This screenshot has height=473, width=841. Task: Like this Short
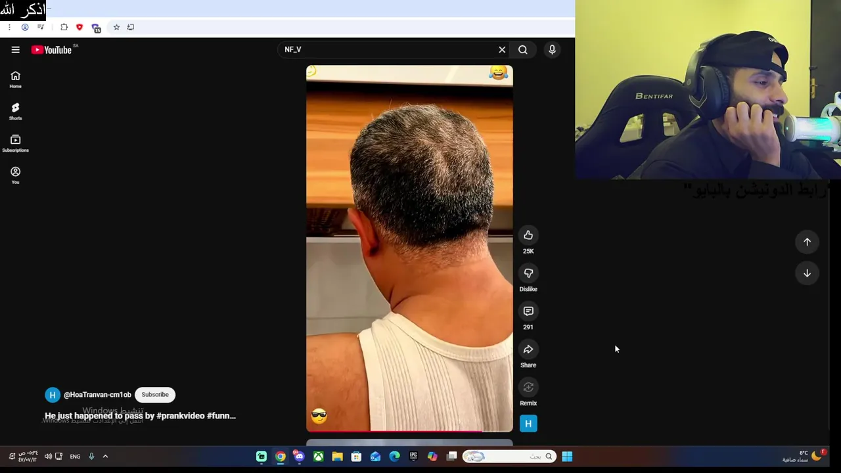528,235
